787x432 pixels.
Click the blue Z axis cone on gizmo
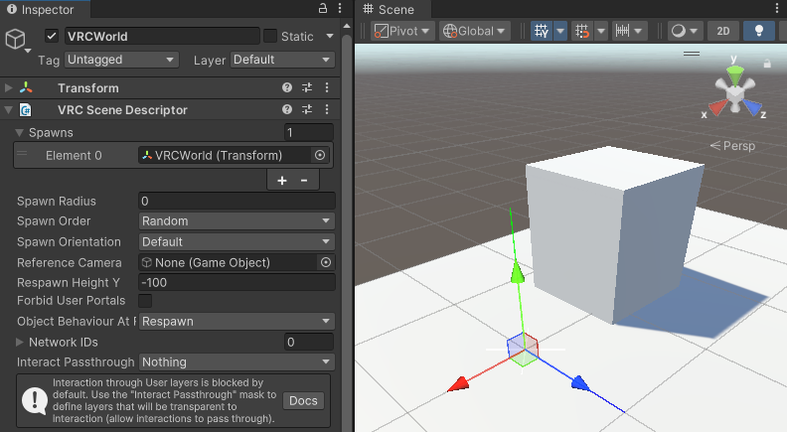[x=752, y=107]
